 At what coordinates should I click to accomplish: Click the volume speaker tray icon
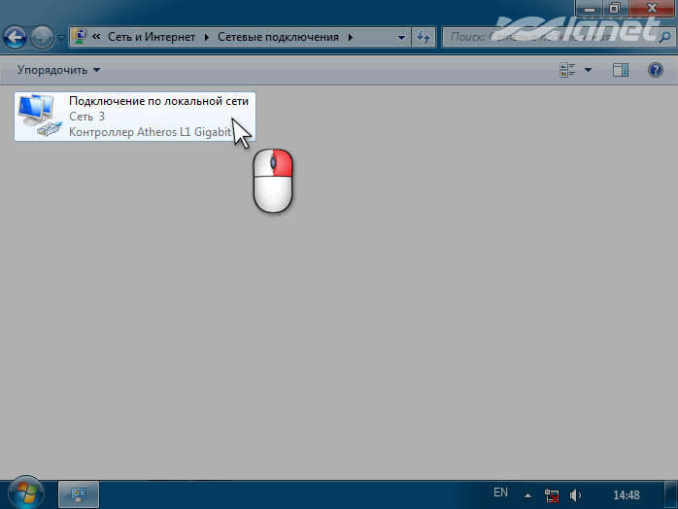click(x=575, y=494)
